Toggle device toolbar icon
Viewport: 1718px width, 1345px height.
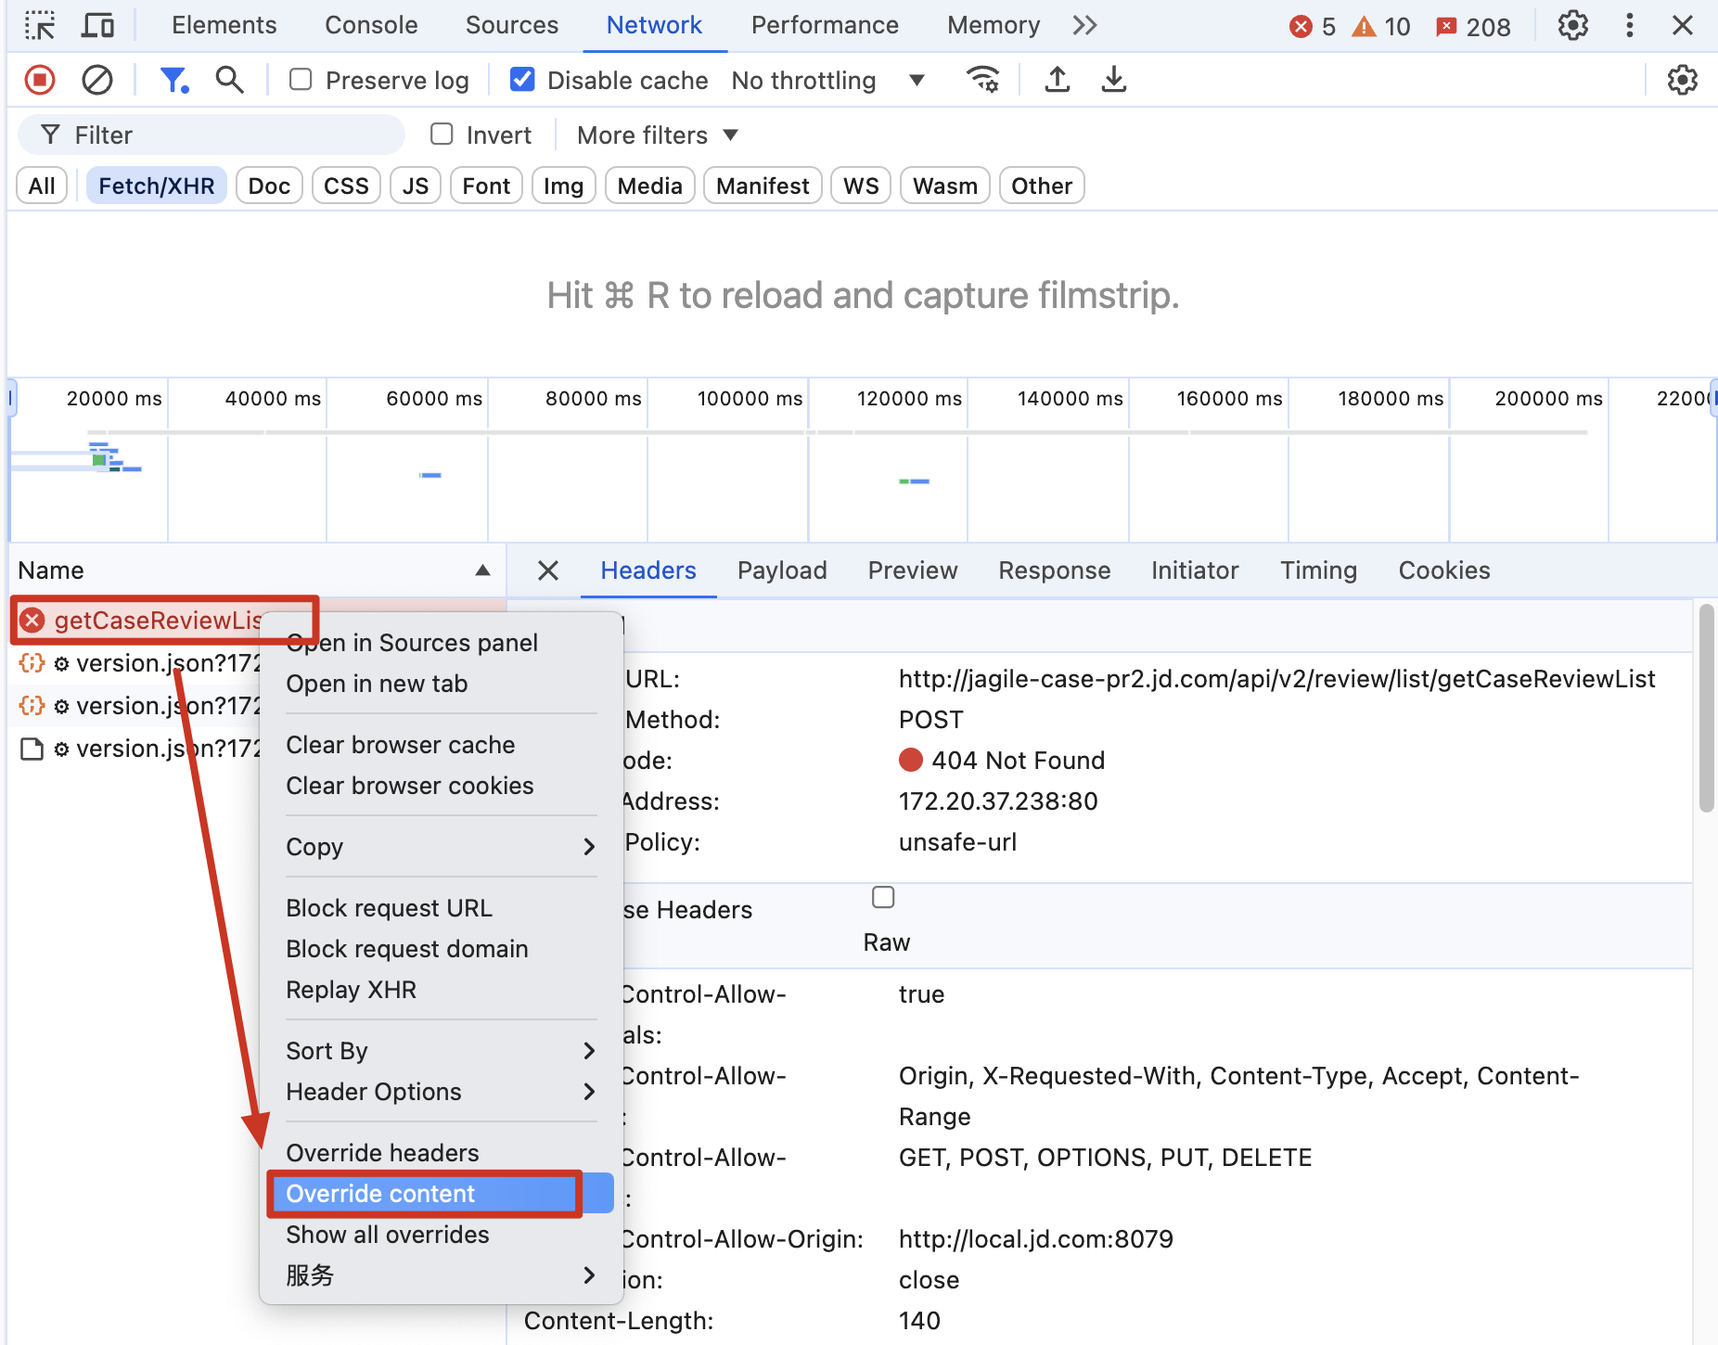pyautogui.click(x=97, y=25)
